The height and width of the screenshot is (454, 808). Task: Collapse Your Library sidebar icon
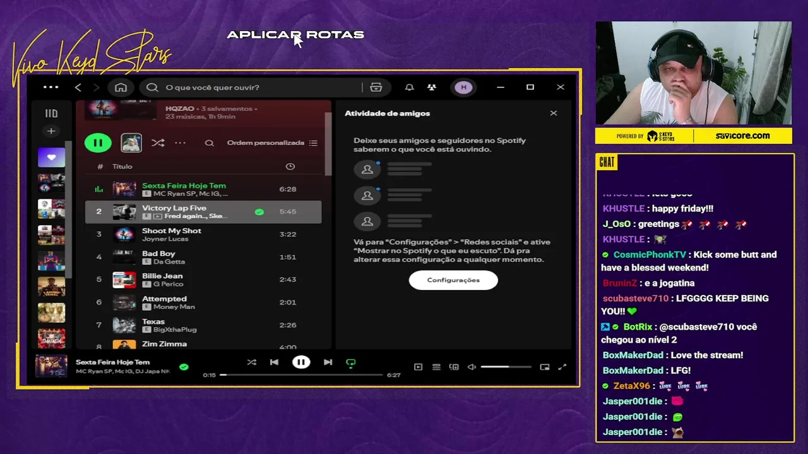[x=51, y=113]
